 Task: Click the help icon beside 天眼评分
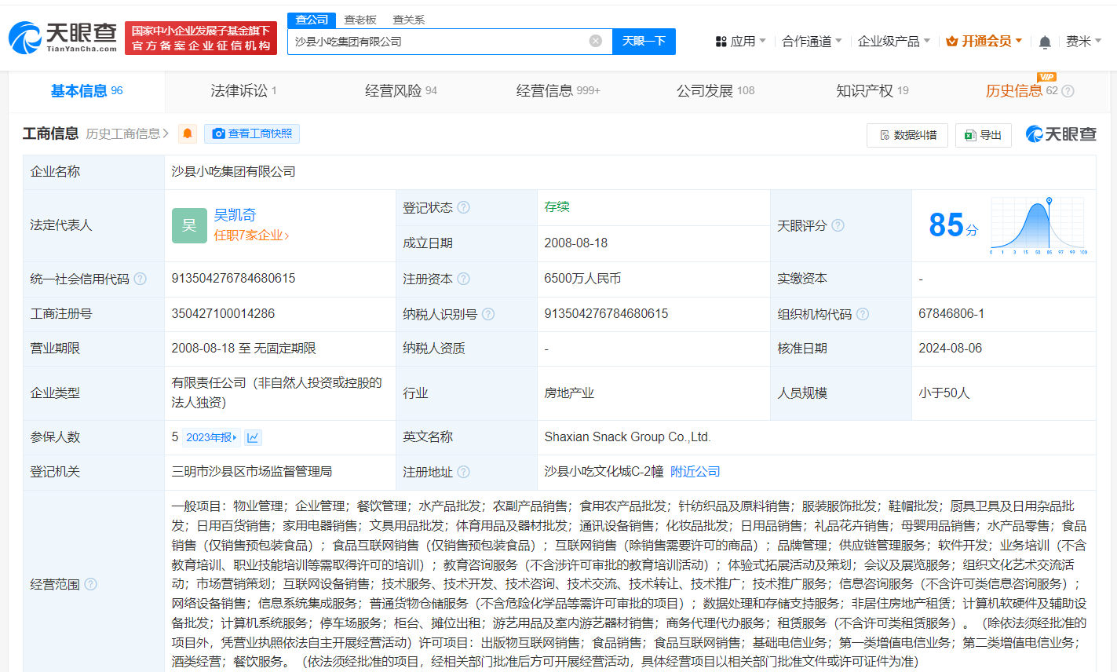838,225
